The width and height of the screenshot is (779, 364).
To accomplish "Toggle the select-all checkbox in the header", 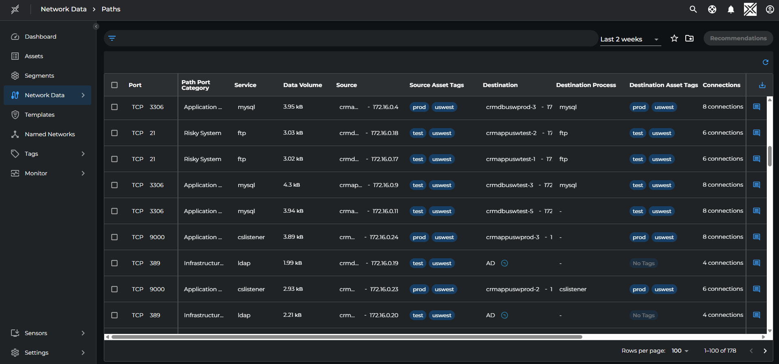I will pyautogui.click(x=114, y=85).
